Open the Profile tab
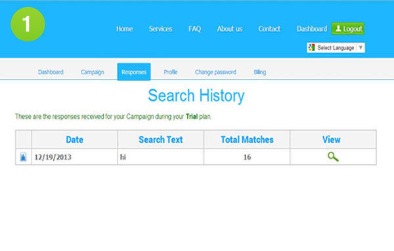This screenshot has height=251, width=394. coord(171,72)
